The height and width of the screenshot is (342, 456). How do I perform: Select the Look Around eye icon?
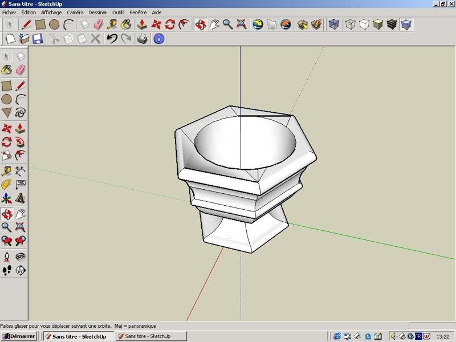(x=21, y=256)
